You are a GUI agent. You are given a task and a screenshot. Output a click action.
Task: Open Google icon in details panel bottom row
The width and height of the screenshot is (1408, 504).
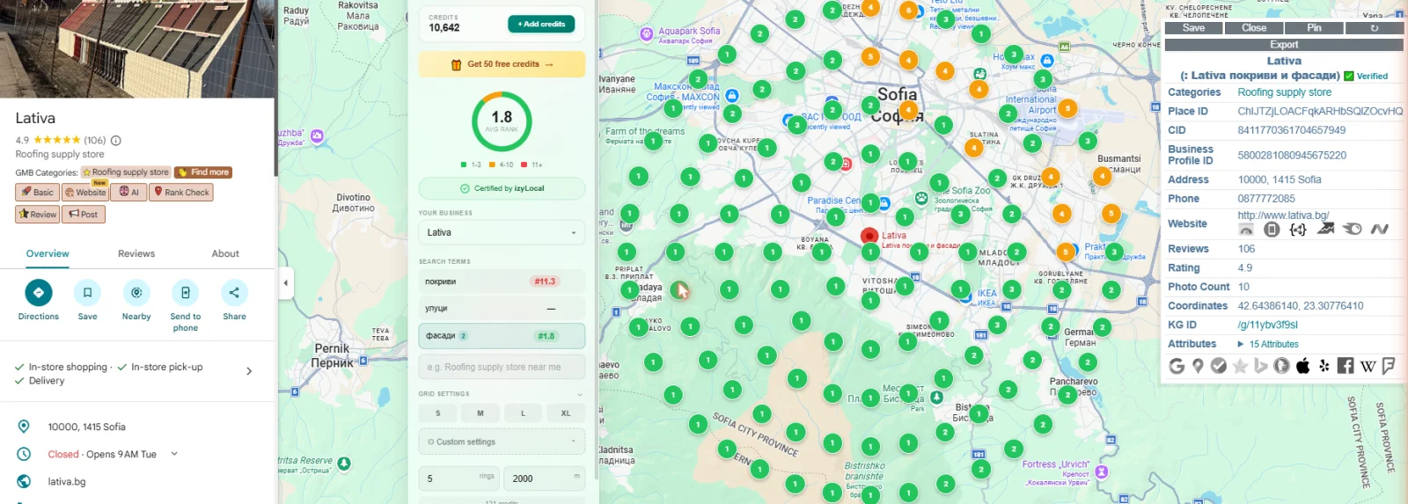(1177, 366)
